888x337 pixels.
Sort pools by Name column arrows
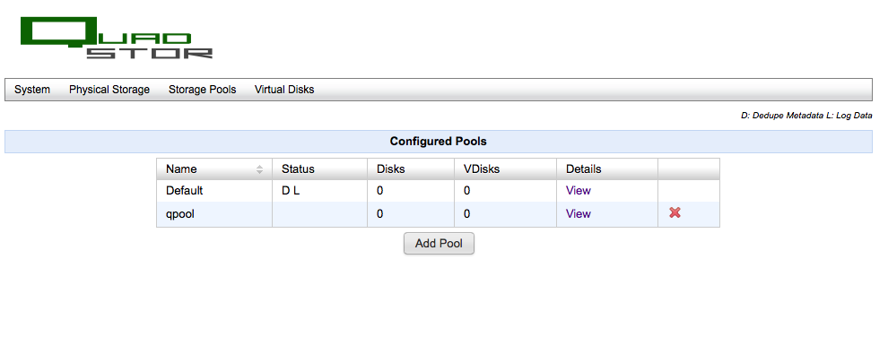259,169
